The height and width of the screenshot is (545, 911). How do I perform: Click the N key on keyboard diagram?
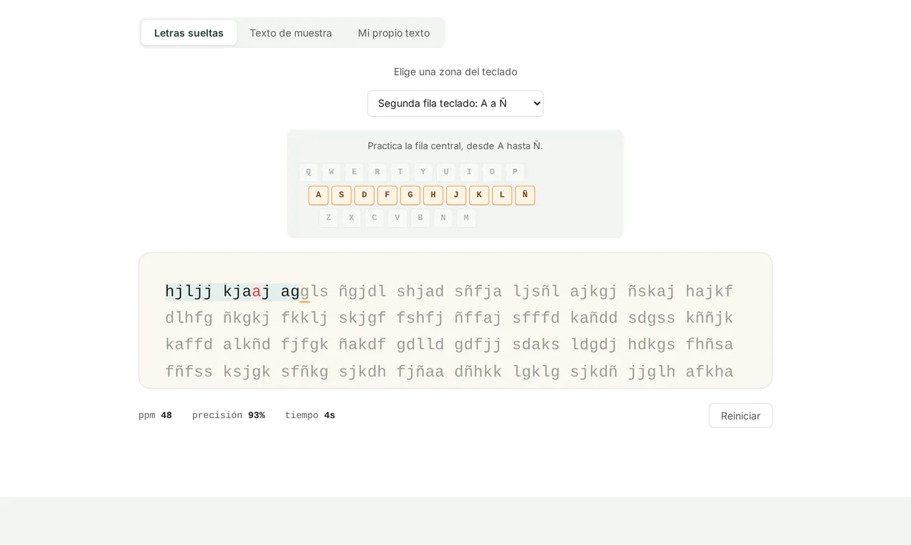(443, 218)
